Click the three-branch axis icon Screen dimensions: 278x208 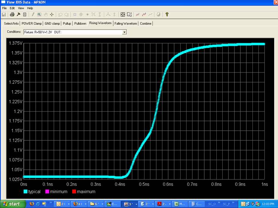point(108,15)
